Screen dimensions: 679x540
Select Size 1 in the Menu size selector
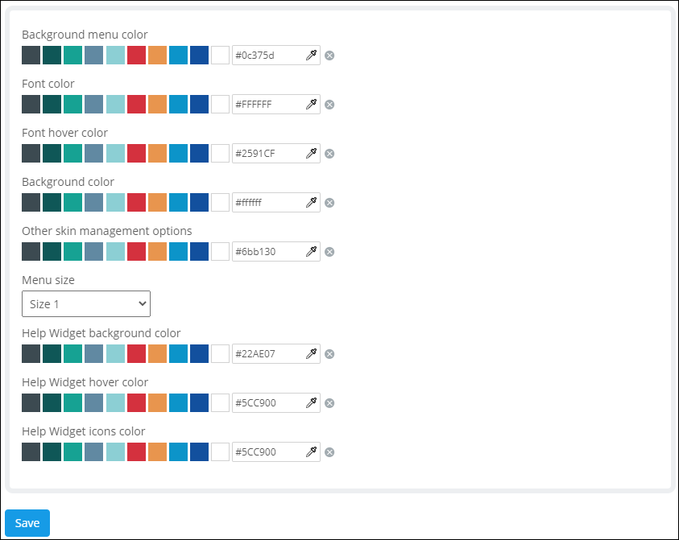pyautogui.click(x=86, y=303)
